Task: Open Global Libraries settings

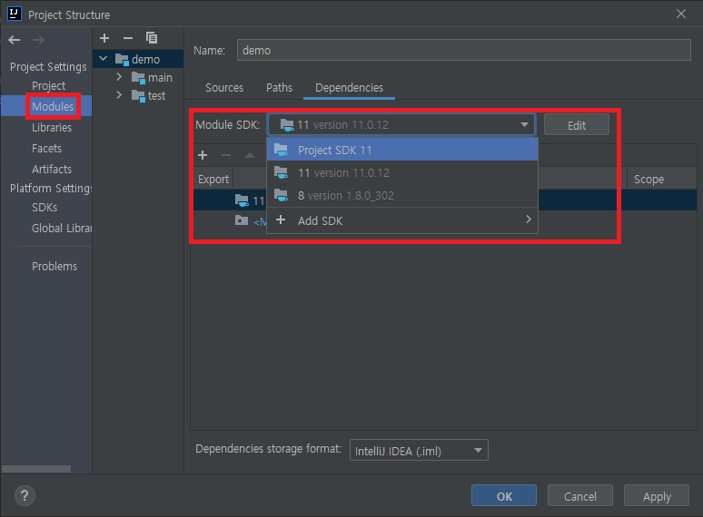Action: 62,229
